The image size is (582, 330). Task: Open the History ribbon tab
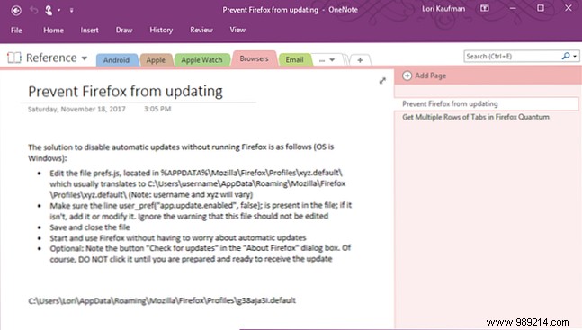161,30
